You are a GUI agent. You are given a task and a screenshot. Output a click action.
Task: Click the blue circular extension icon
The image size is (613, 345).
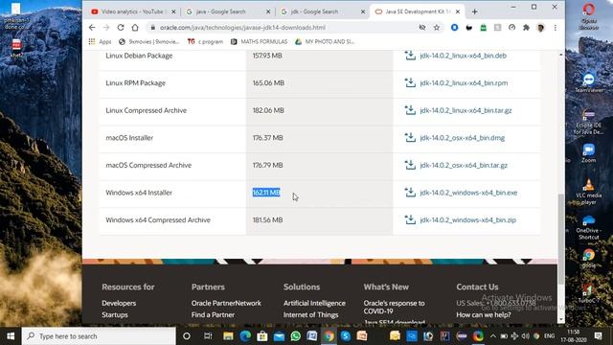(454, 28)
